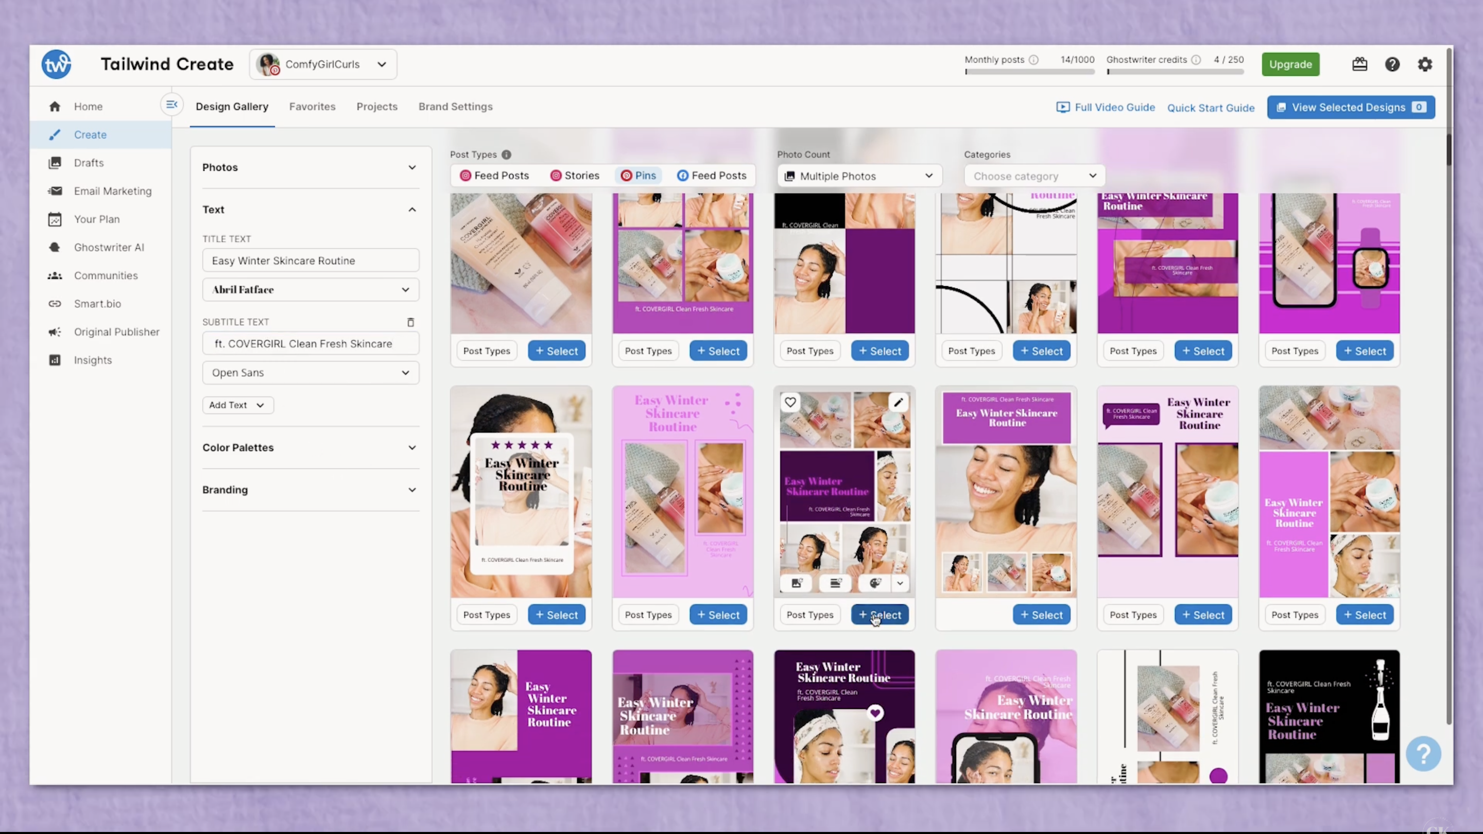Click the Monthly posts progress bar
Screen dimensions: 1483x834
click(1029, 72)
